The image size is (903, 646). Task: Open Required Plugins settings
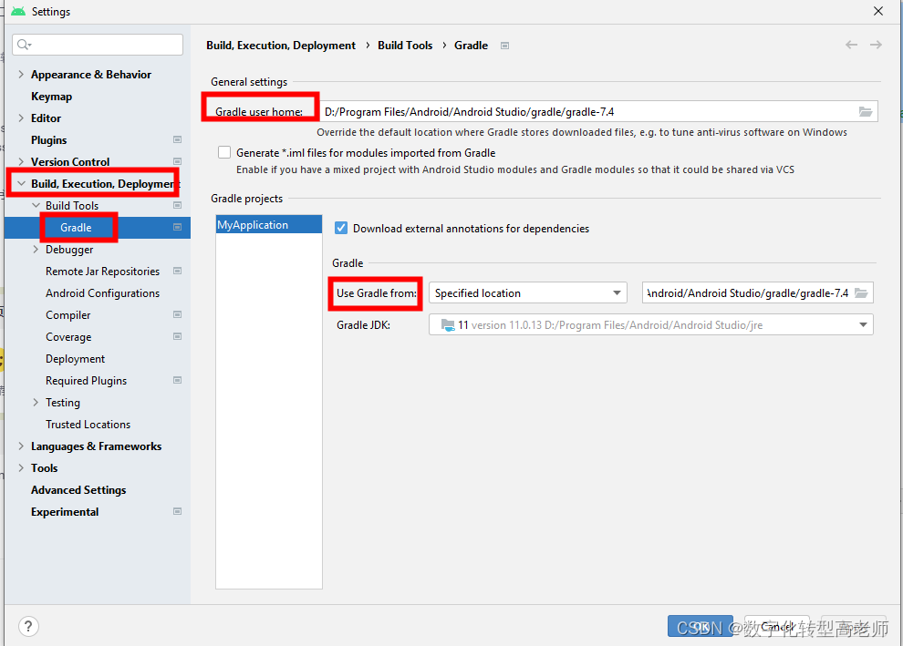[x=86, y=380]
